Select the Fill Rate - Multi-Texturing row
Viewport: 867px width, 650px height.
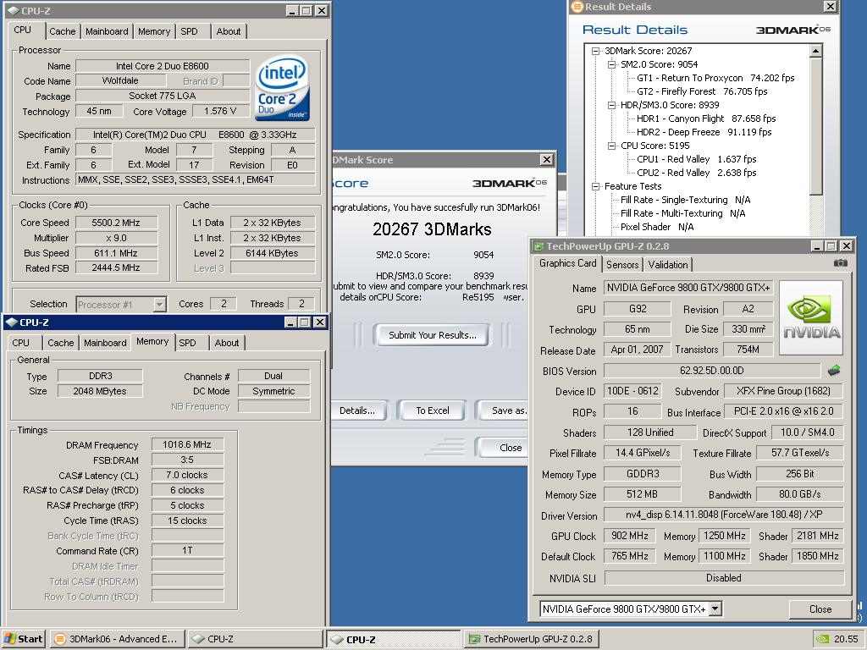coord(683,213)
